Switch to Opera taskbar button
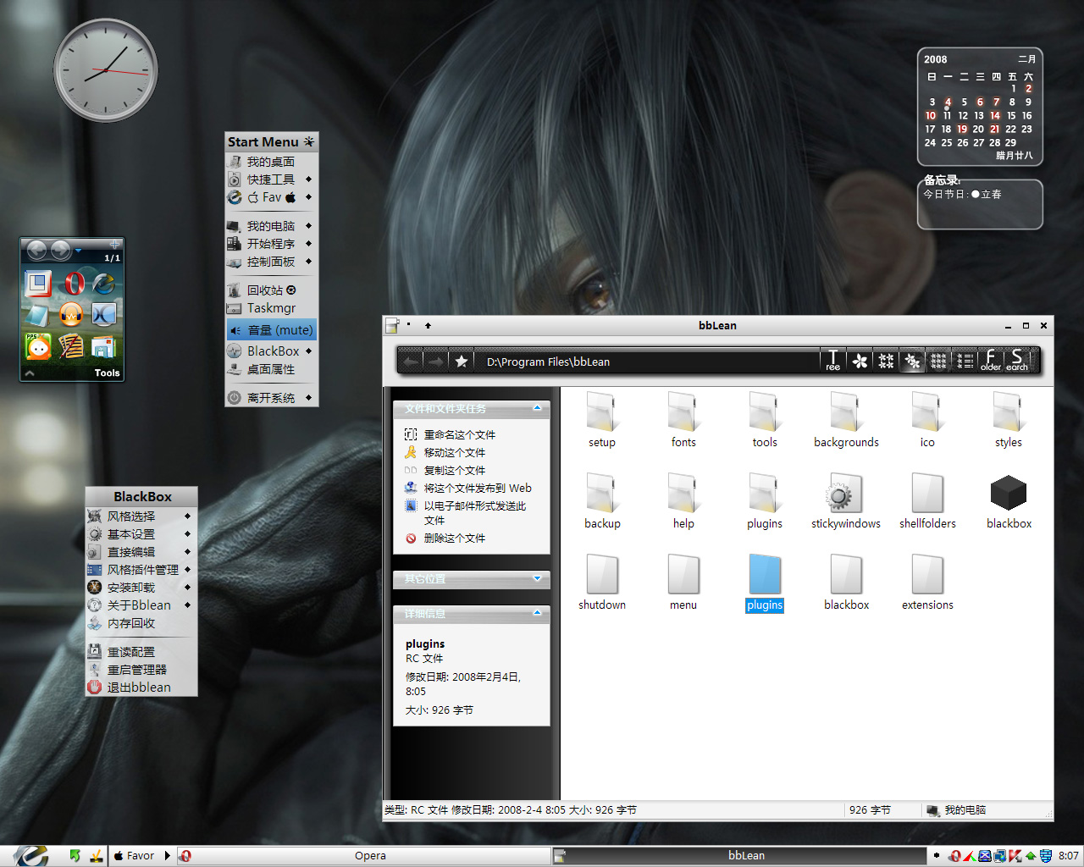The width and height of the screenshot is (1084, 867). tap(363, 856)
